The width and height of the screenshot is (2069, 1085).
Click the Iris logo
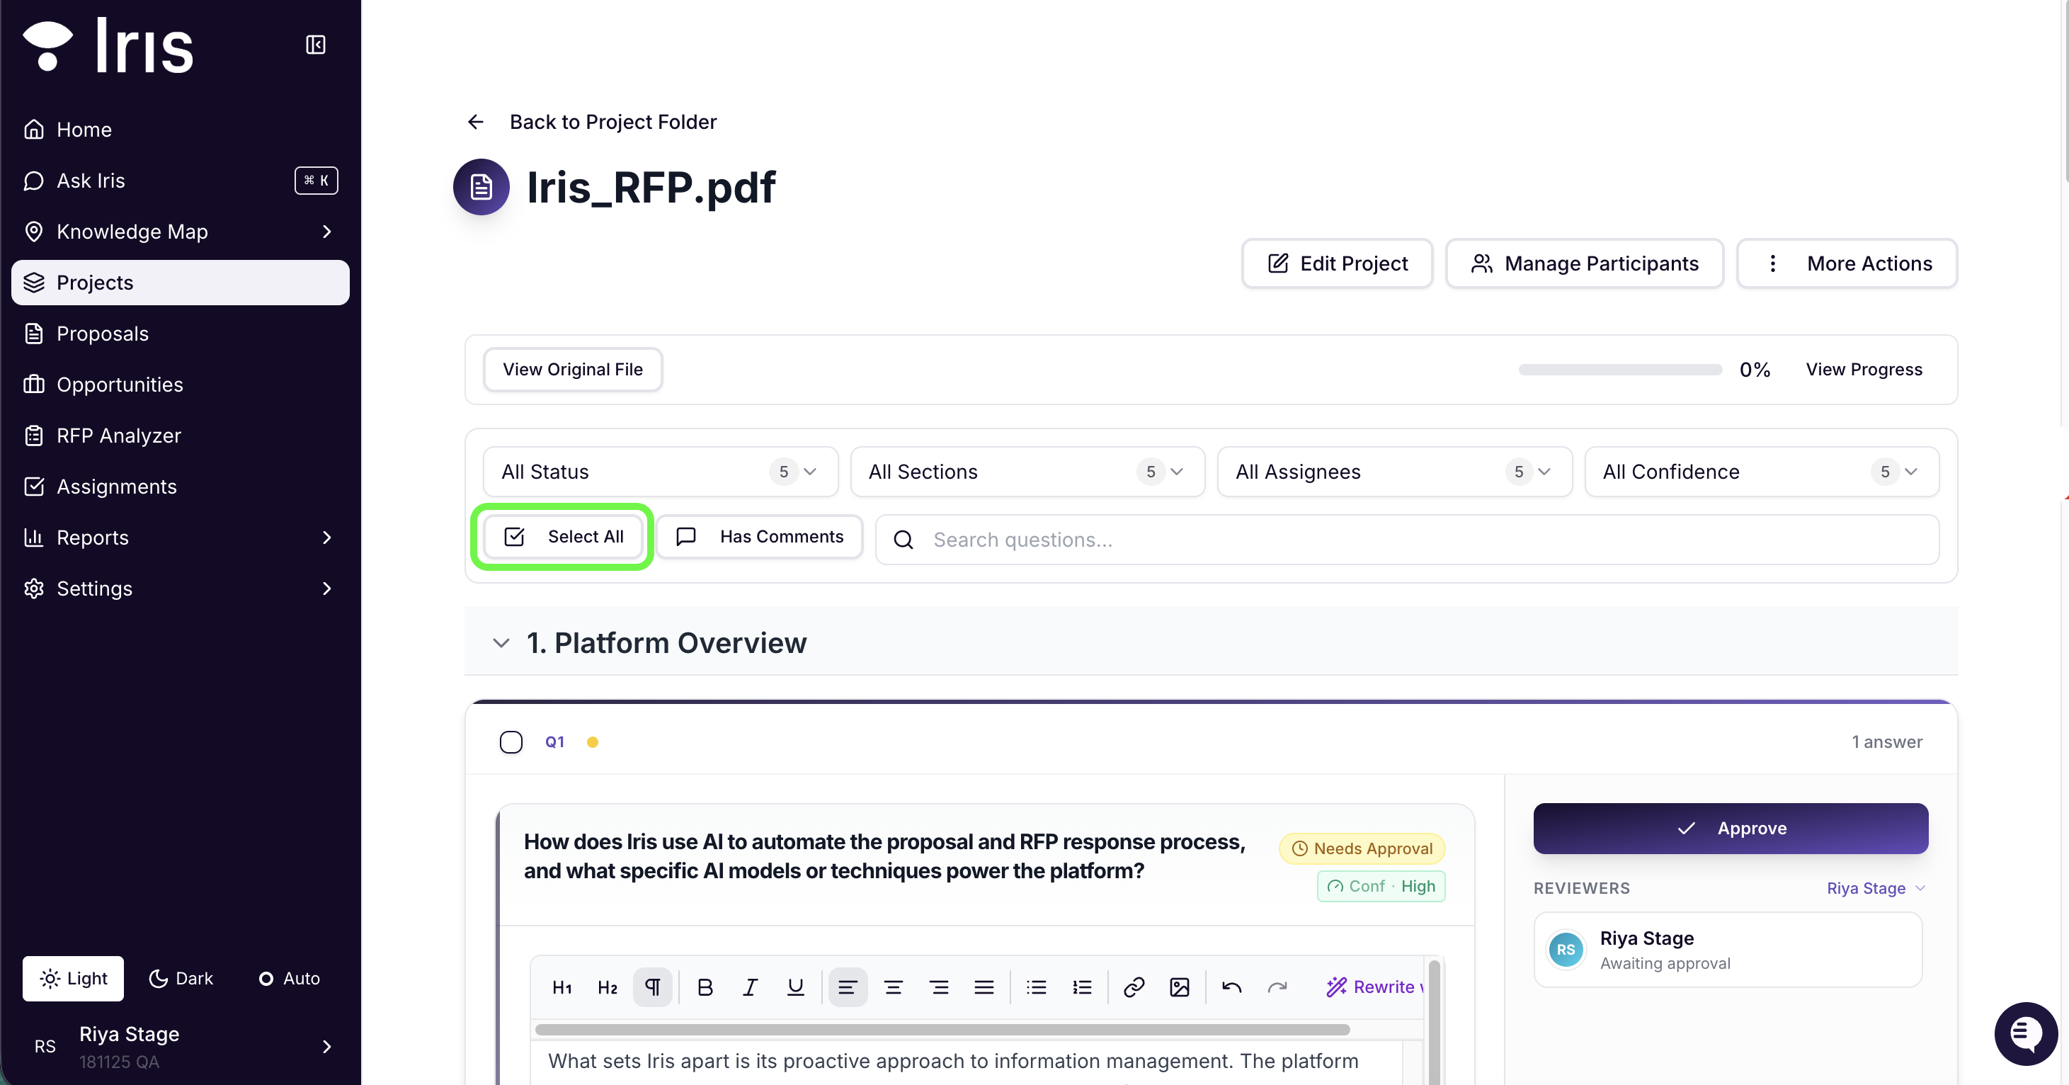point(108,46)
